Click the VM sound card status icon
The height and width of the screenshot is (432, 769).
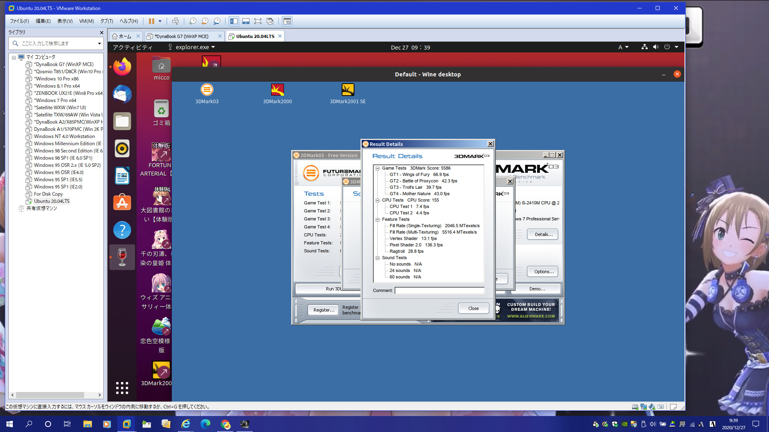click(x=652, y=407)
